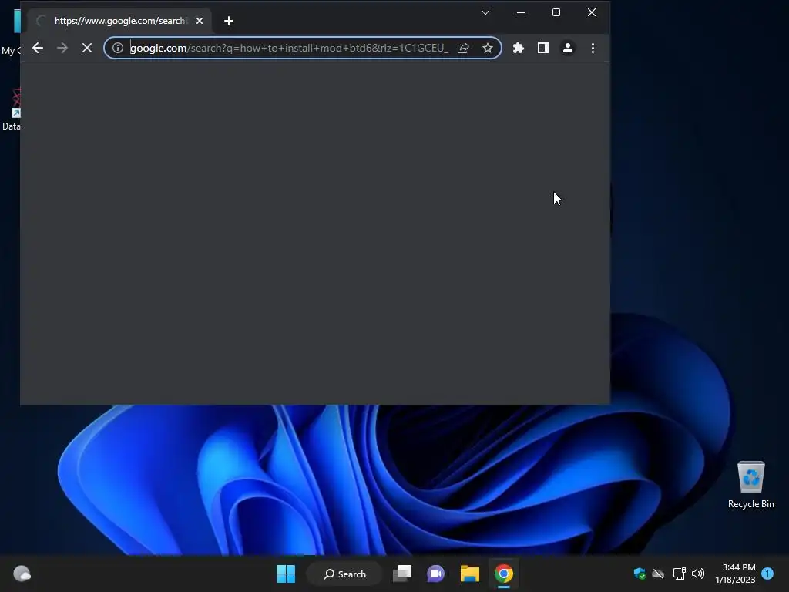Viewport: 789px width, 592px height.
Task: Open Windows Security tray icon
Action: click(640, 573)
